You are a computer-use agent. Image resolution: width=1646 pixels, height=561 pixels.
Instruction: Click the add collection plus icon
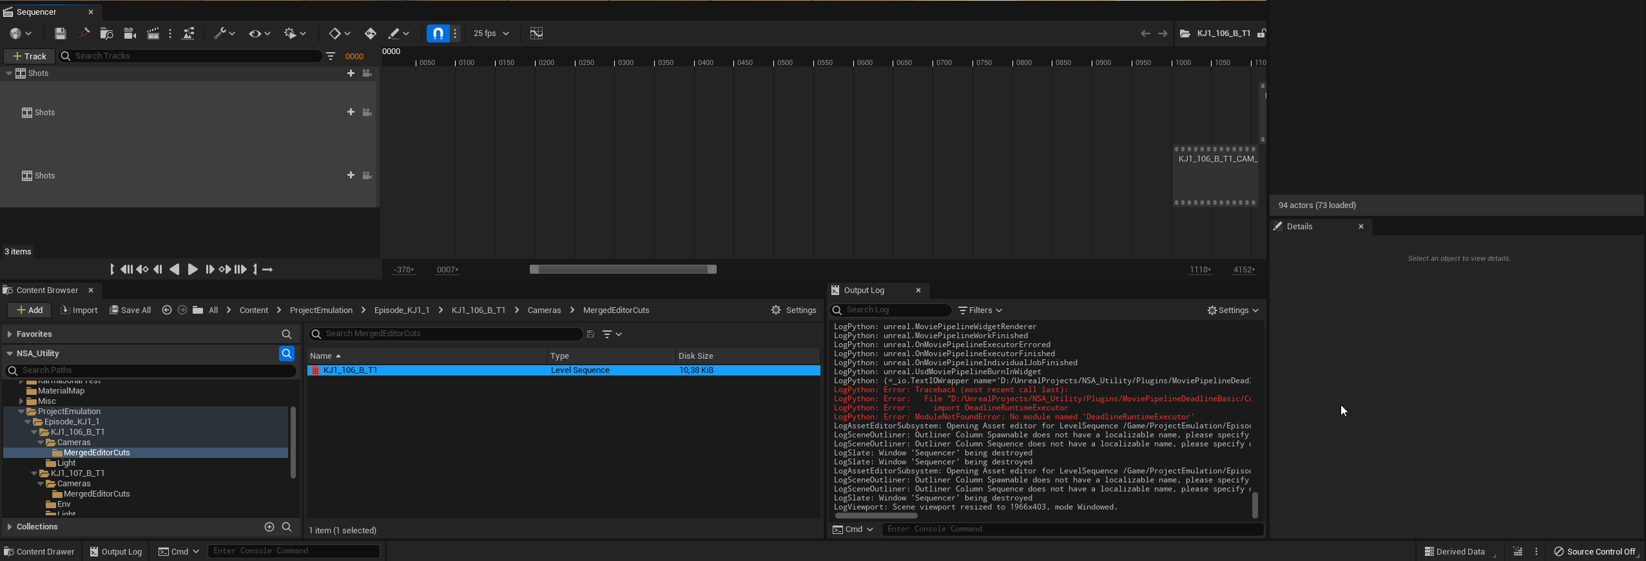pyautogui.click(x=269, y=527)
